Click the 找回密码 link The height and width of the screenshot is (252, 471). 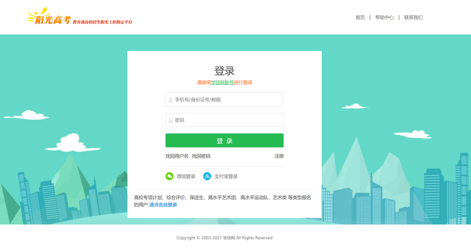[201, 156]
